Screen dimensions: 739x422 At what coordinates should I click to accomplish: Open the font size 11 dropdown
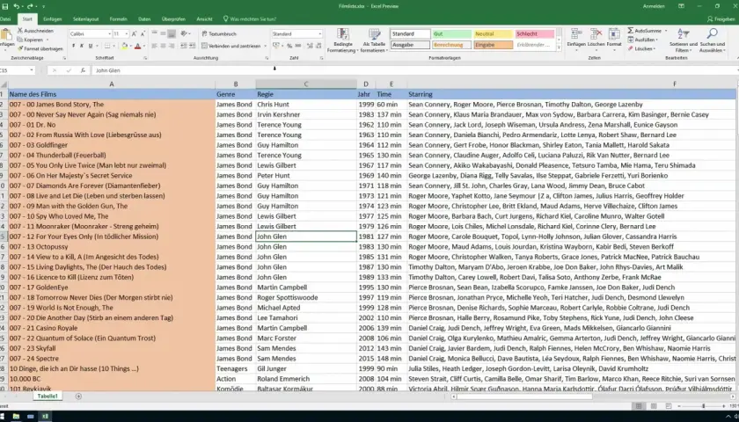[128, 34]
